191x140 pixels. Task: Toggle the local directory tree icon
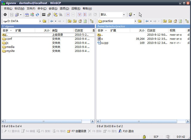pos(92,21)
